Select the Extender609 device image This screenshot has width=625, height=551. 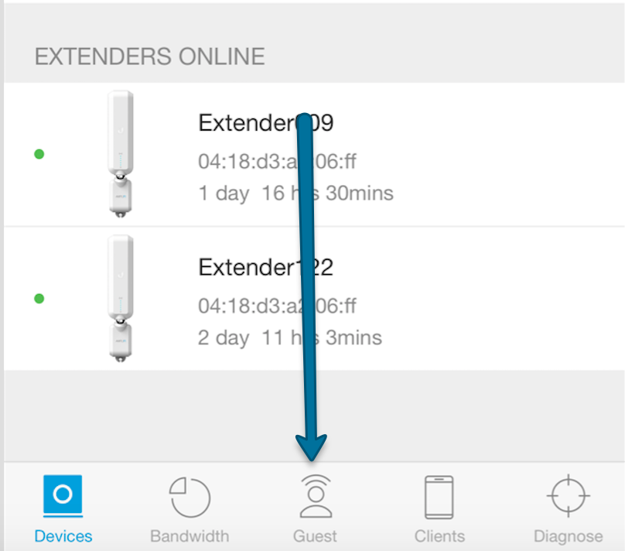point(120,153)
